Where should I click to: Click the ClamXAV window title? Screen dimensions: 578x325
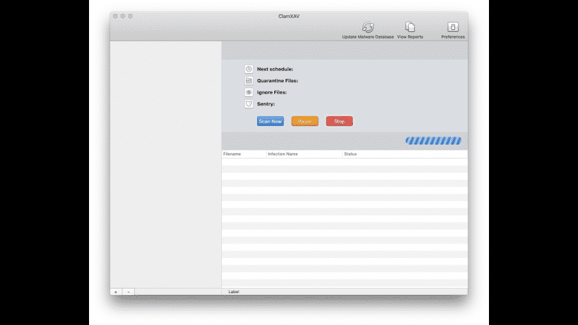click(x=289, y=16)
